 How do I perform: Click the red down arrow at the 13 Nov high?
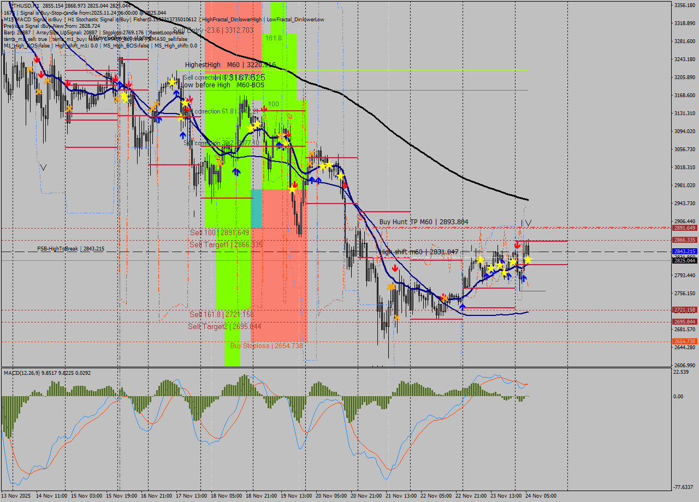click(37, 59)
